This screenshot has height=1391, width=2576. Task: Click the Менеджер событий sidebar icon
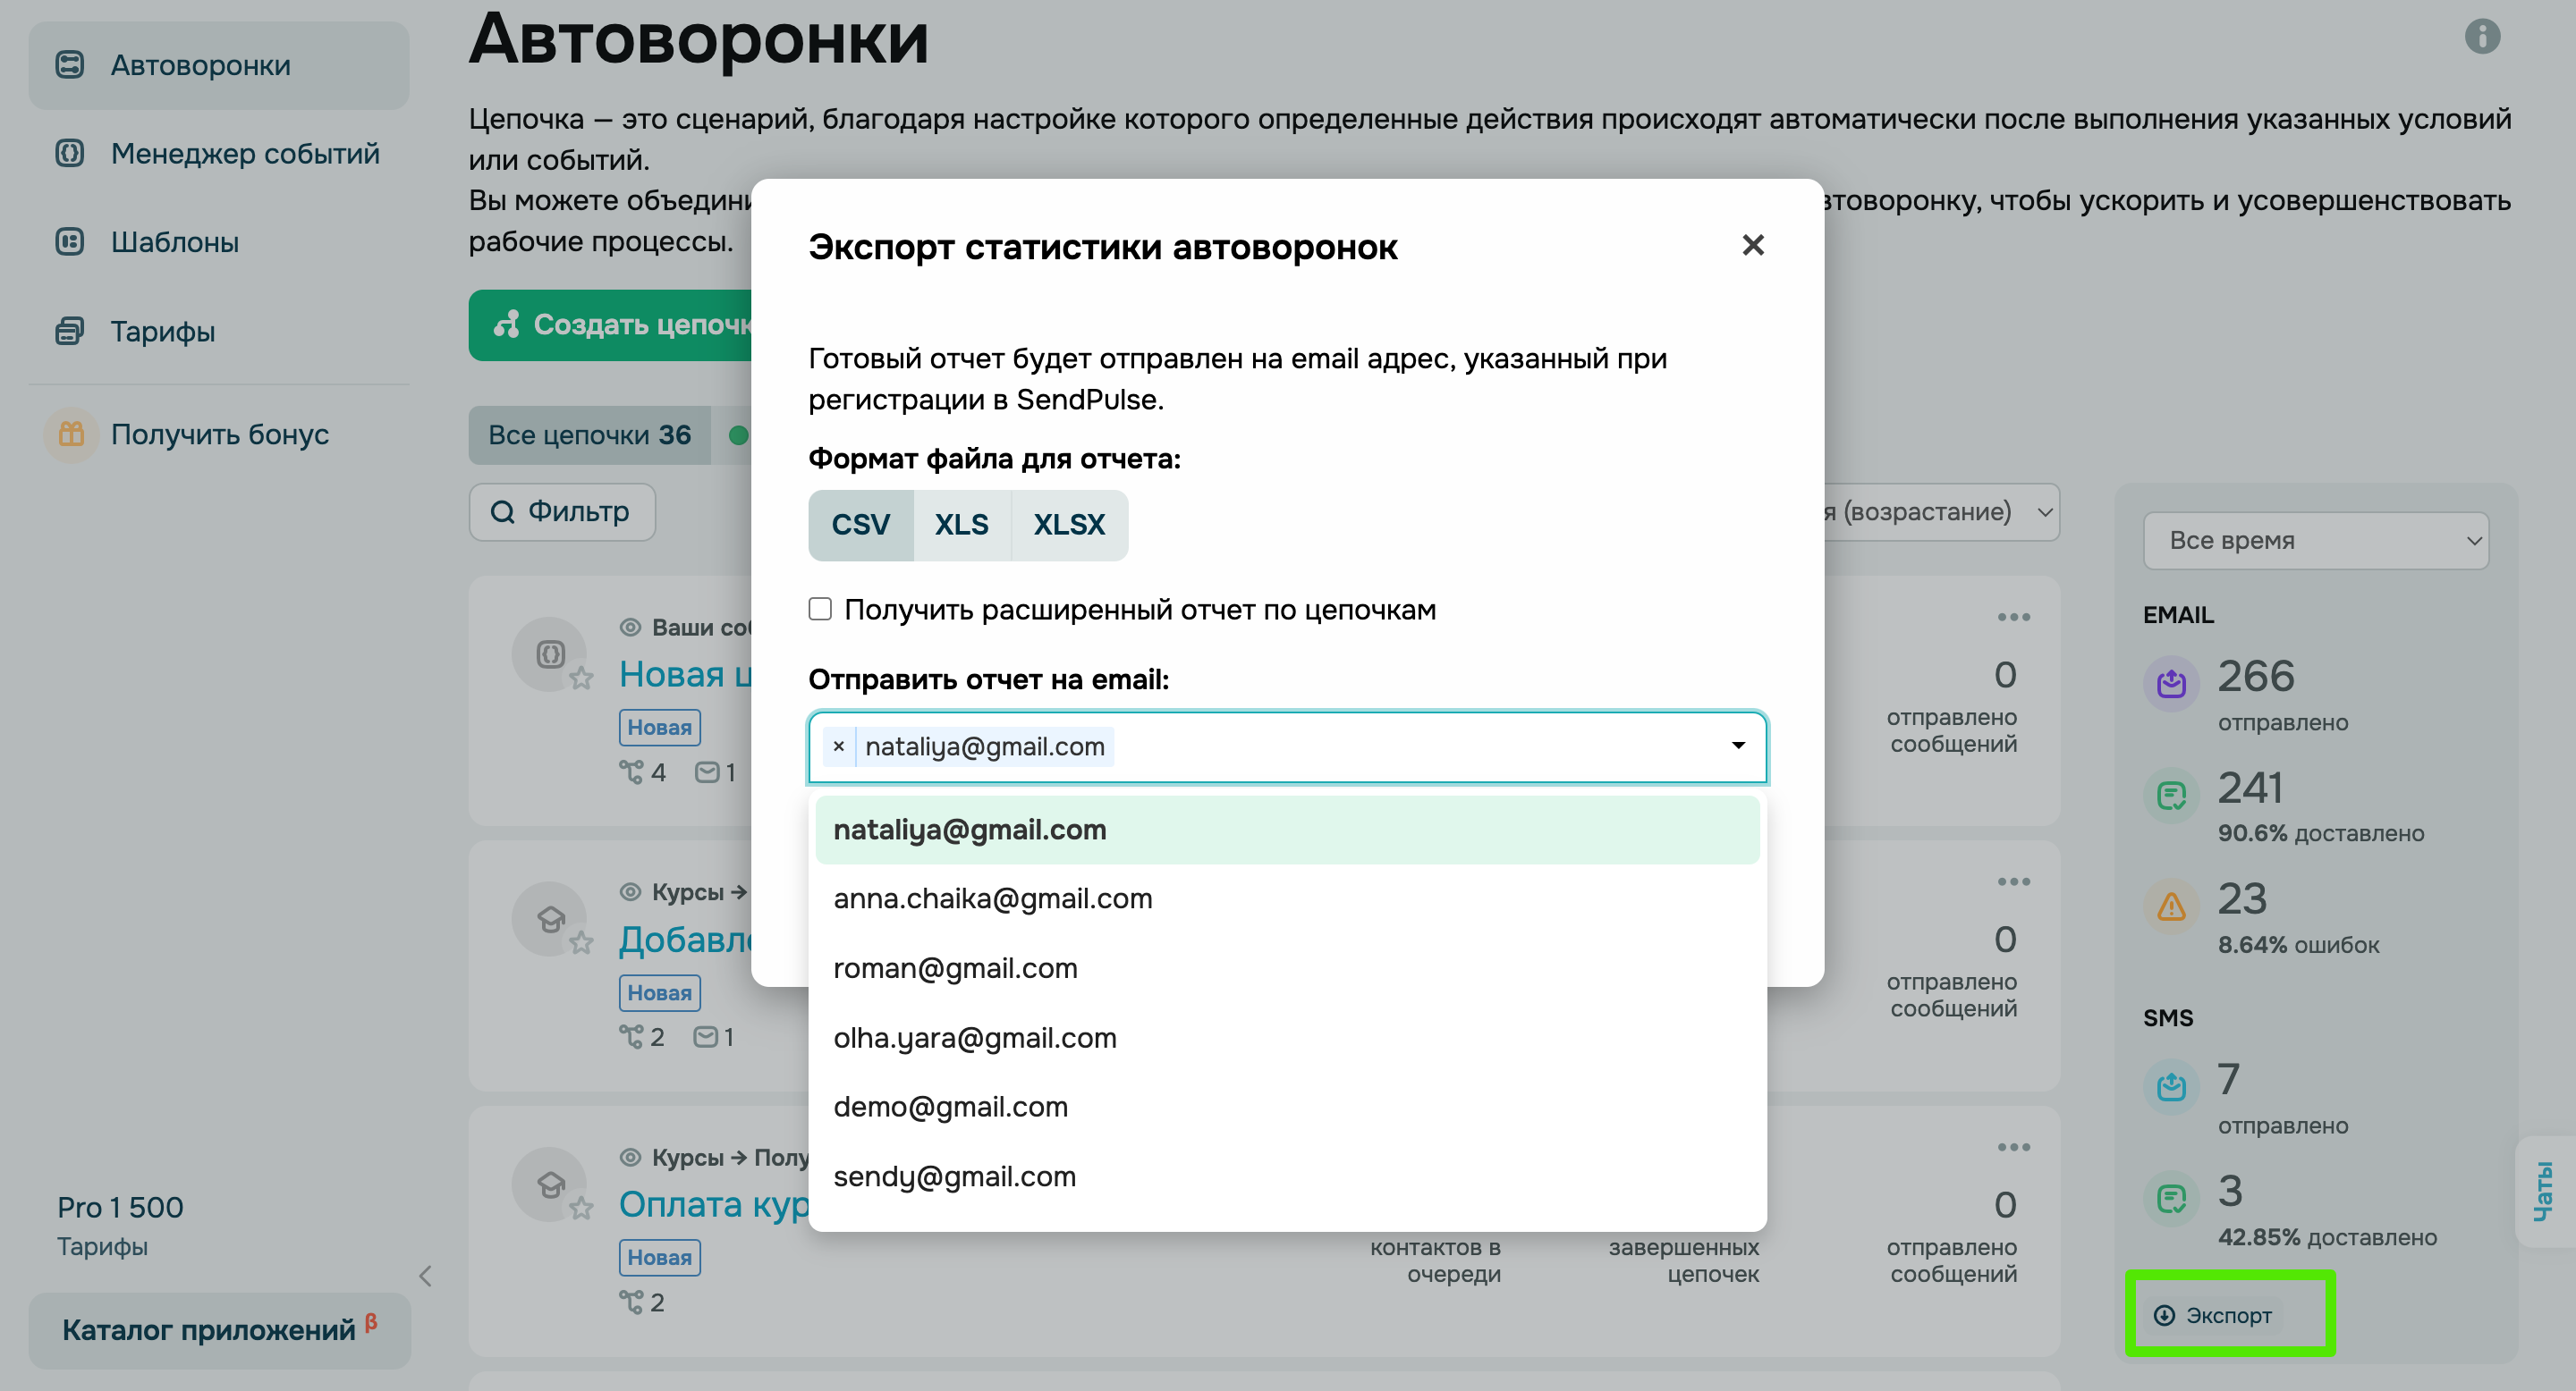(x=69, y=153)
